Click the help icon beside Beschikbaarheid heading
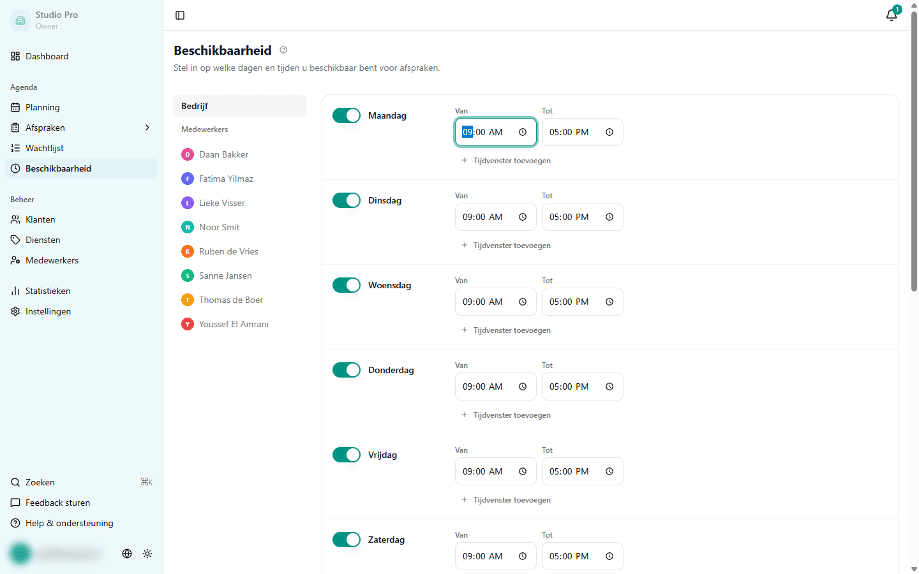919x574 pixels. [283, 50]
